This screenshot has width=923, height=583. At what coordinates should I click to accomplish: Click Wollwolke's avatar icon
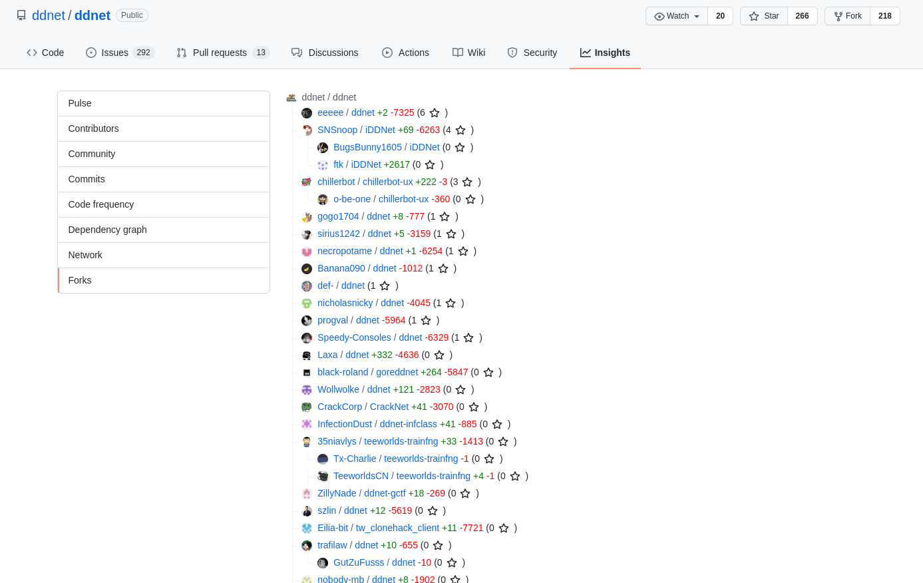307,390
